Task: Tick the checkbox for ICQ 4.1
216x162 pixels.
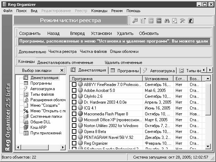Action: pyautogui.click(x=74, y=108)
